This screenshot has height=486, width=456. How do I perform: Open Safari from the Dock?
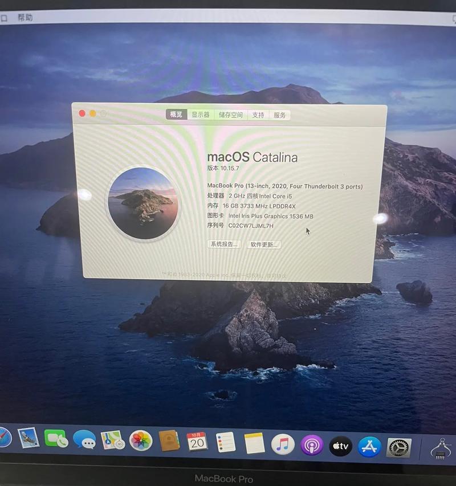5,438
